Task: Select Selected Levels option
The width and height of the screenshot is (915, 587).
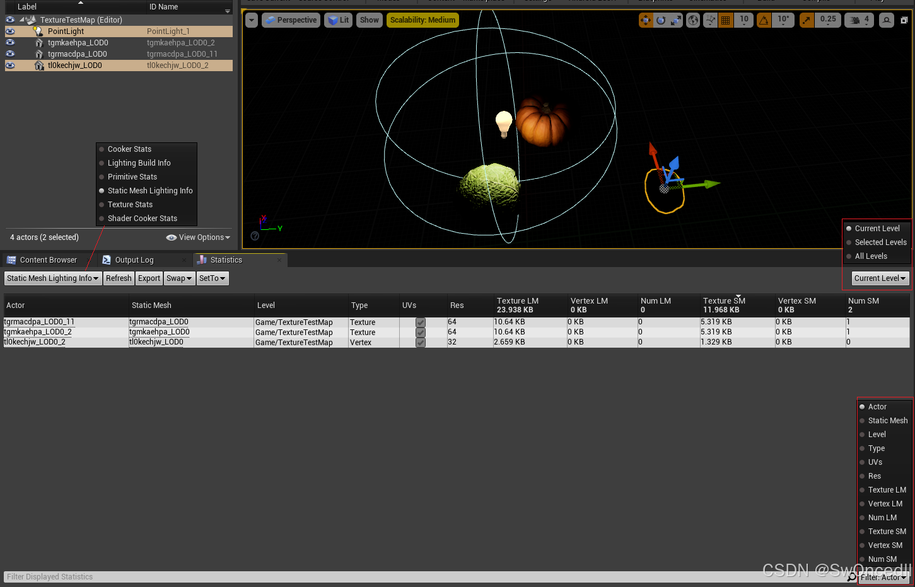Action: 877,242
